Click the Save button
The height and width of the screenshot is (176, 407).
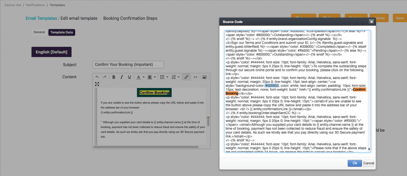tap(400, 18)
